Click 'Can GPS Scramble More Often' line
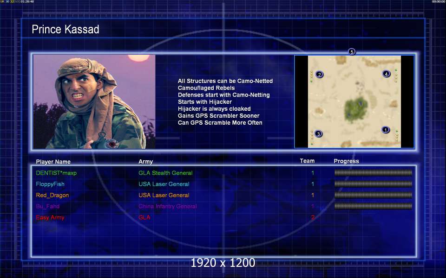The width and height of the screenshot is (446, 278). click(220, 122)
